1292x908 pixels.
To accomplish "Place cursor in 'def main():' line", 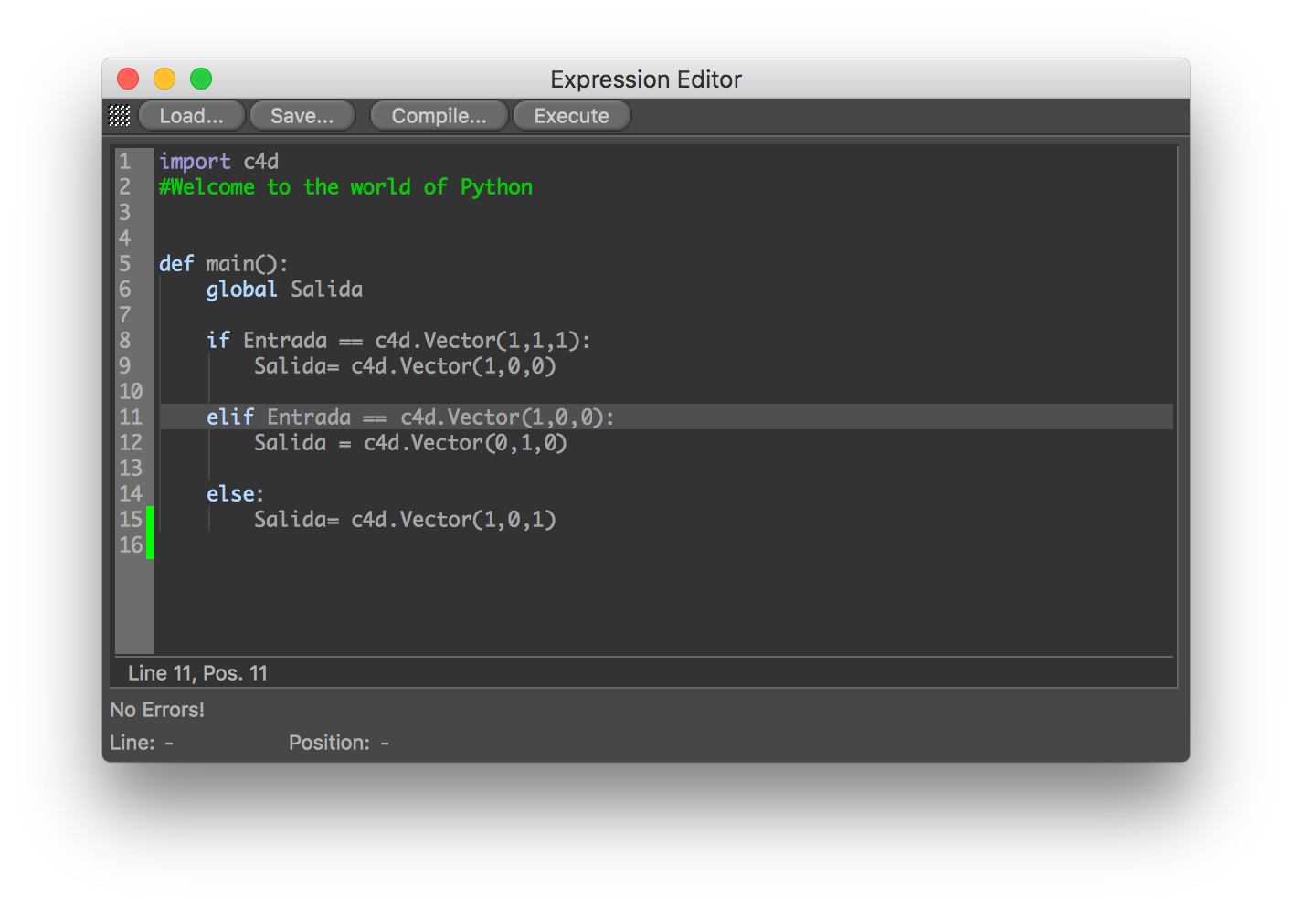I will [224, 264].
